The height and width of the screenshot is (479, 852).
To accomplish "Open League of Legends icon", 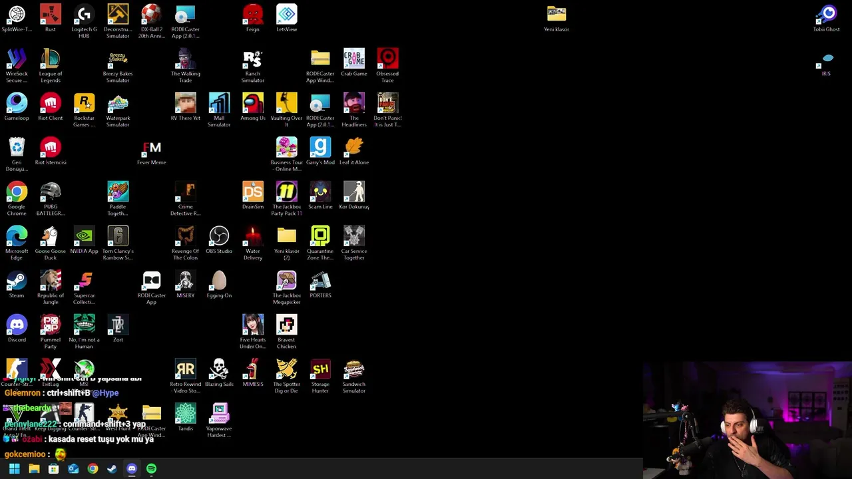I will [51, 65].
